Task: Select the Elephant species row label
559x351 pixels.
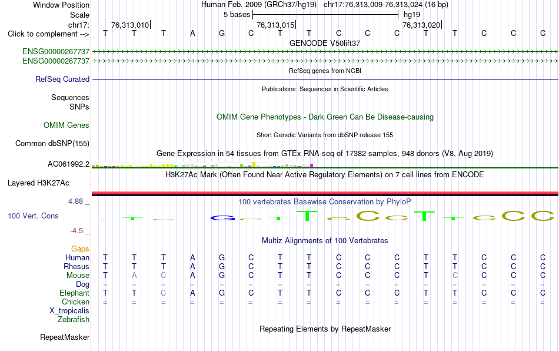Action: click(x=74, y=293)
